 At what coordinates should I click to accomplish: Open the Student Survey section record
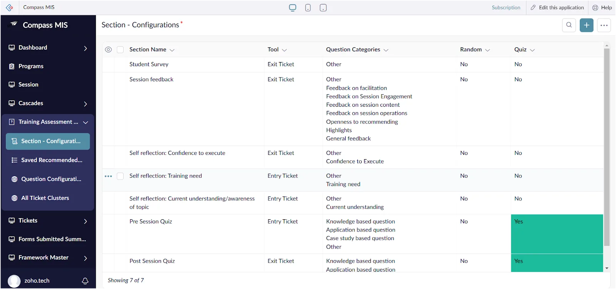(149, 64)
